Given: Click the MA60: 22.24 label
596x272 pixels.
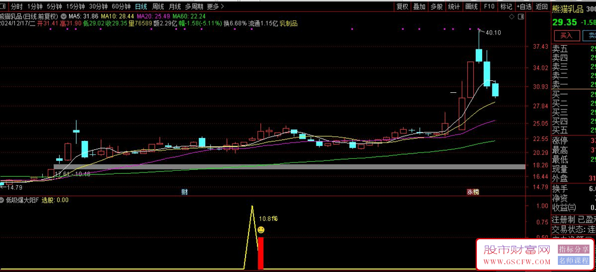Looking at the screenshot, I should [189, 16].
